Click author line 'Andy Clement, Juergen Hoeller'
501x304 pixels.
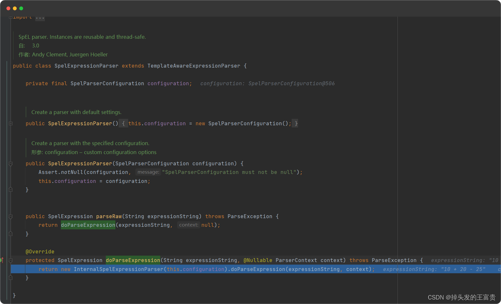[70, 54]
